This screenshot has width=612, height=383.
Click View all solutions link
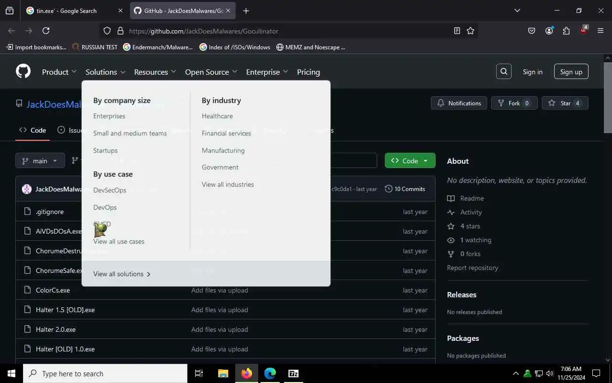click(122, 274)
